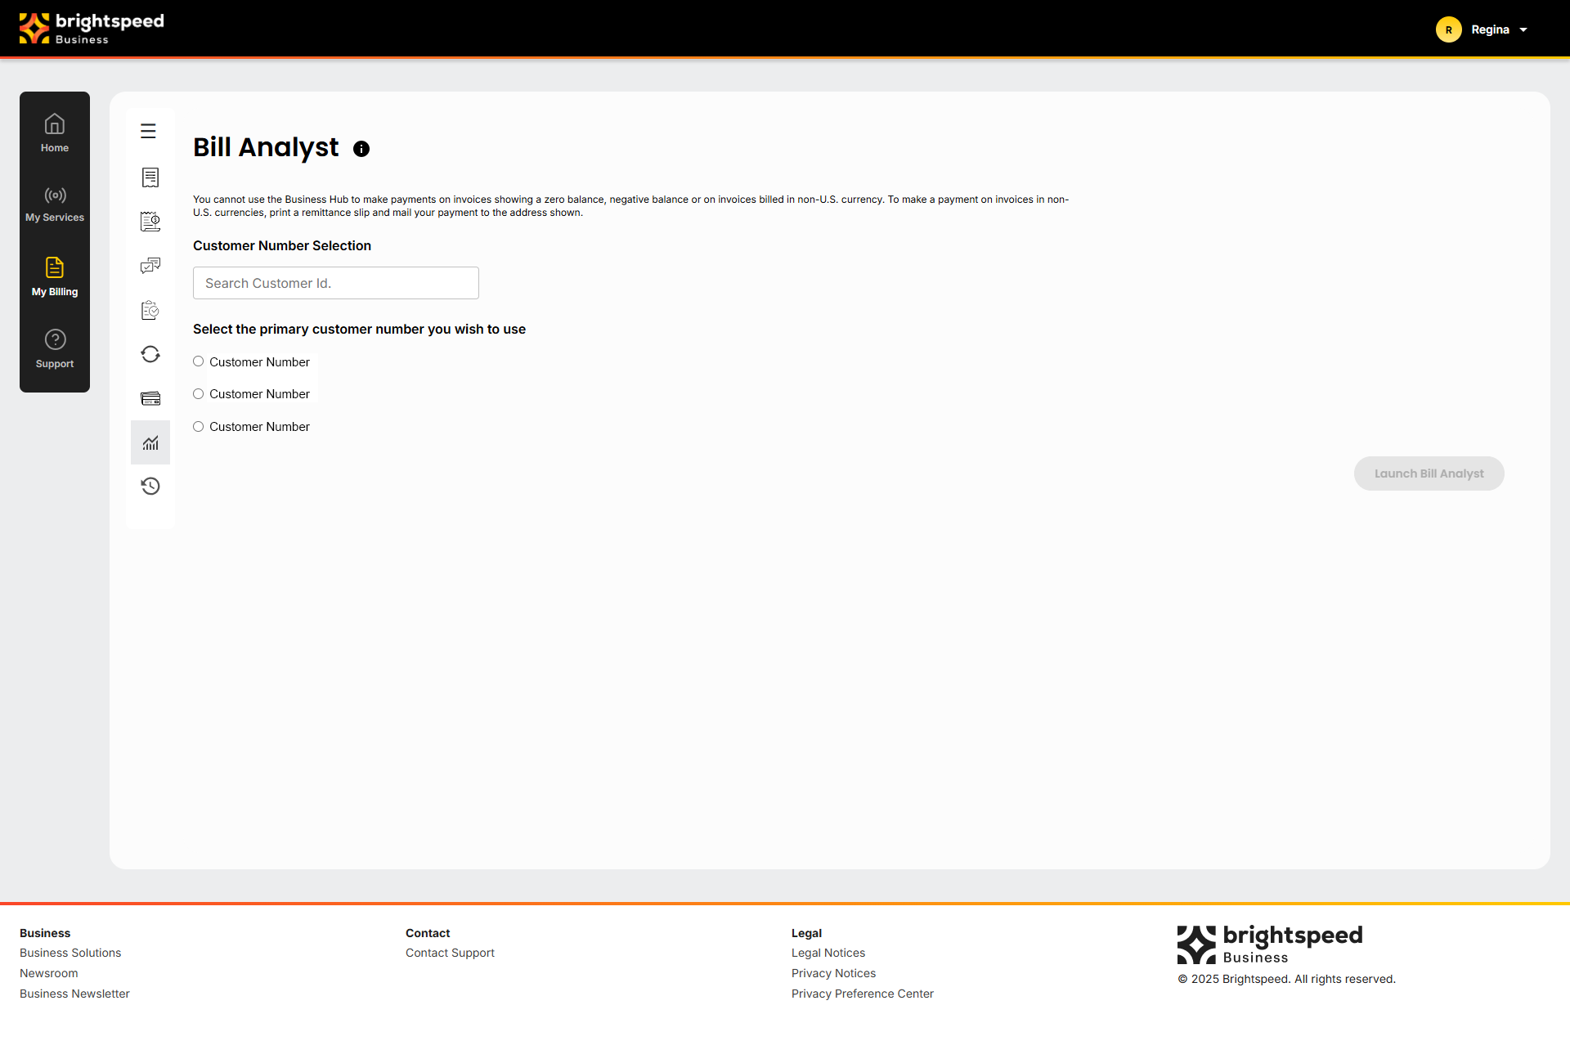
Task: Open the credit card wallet icon
Action: [150, 398]
